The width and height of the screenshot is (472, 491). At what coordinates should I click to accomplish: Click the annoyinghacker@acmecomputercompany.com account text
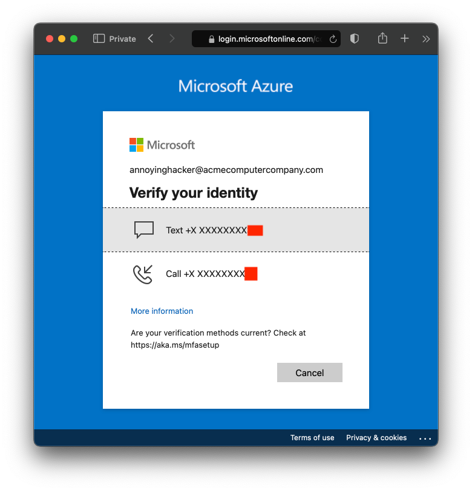[226, 170]
